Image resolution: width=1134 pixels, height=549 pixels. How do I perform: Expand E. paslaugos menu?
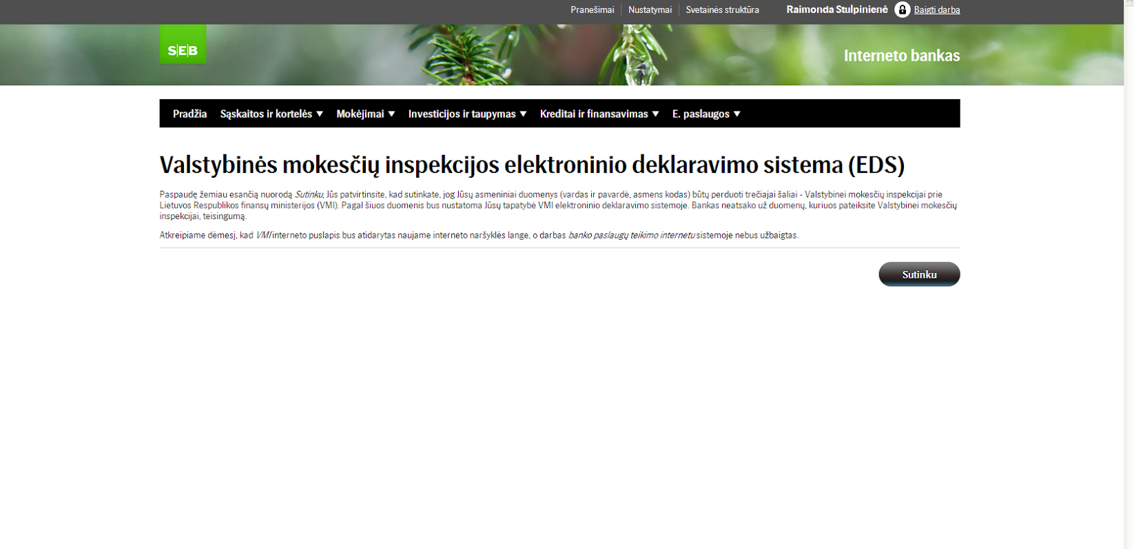point(706,114)
